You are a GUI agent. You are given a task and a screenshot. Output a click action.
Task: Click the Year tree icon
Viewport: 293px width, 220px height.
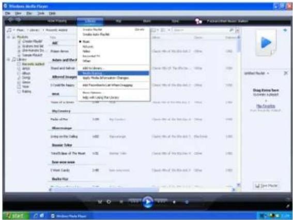coord(19,87)
